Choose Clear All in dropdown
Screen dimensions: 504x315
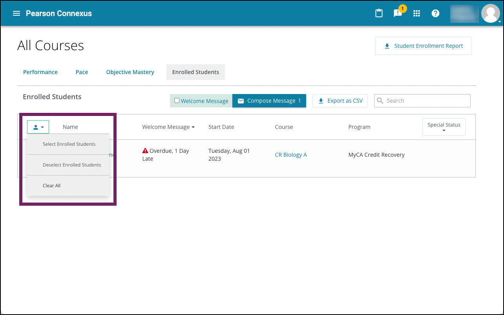[68, 186]
